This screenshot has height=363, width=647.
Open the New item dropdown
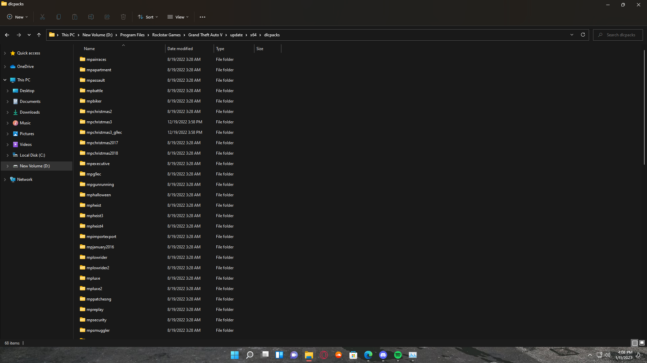tap(18, 17)
